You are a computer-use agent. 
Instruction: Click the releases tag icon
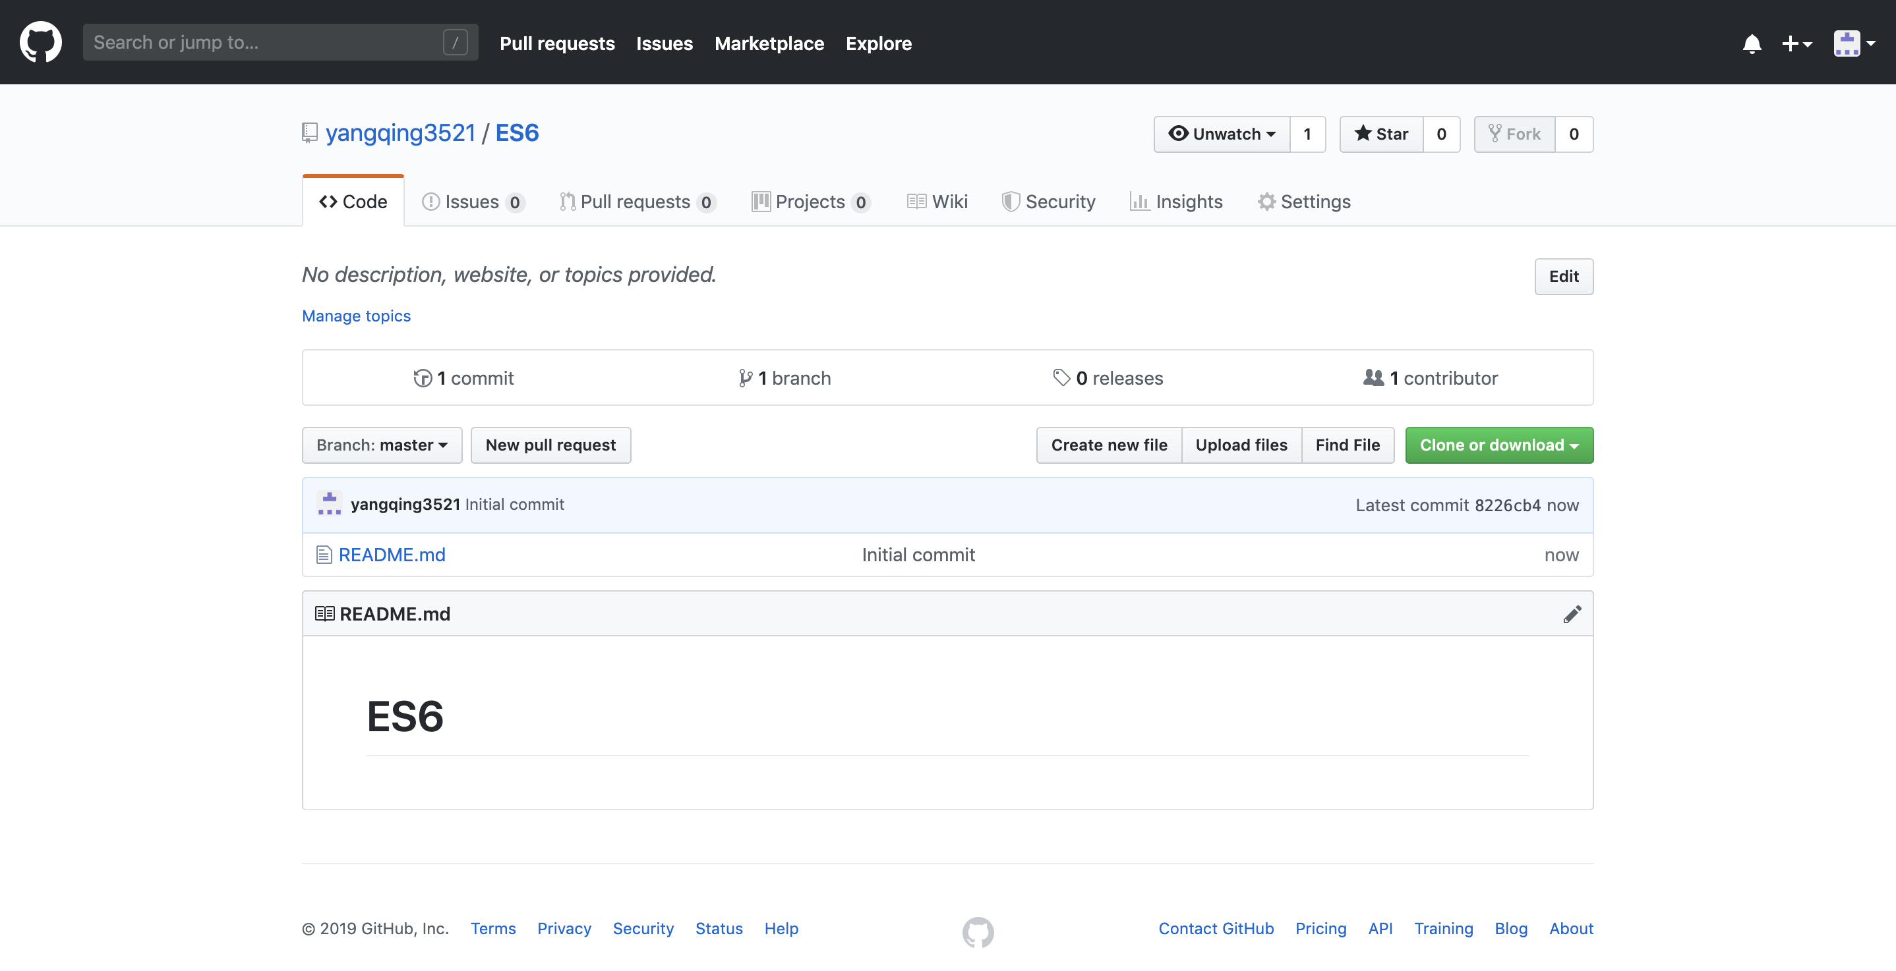click(x=1061, y=377)
